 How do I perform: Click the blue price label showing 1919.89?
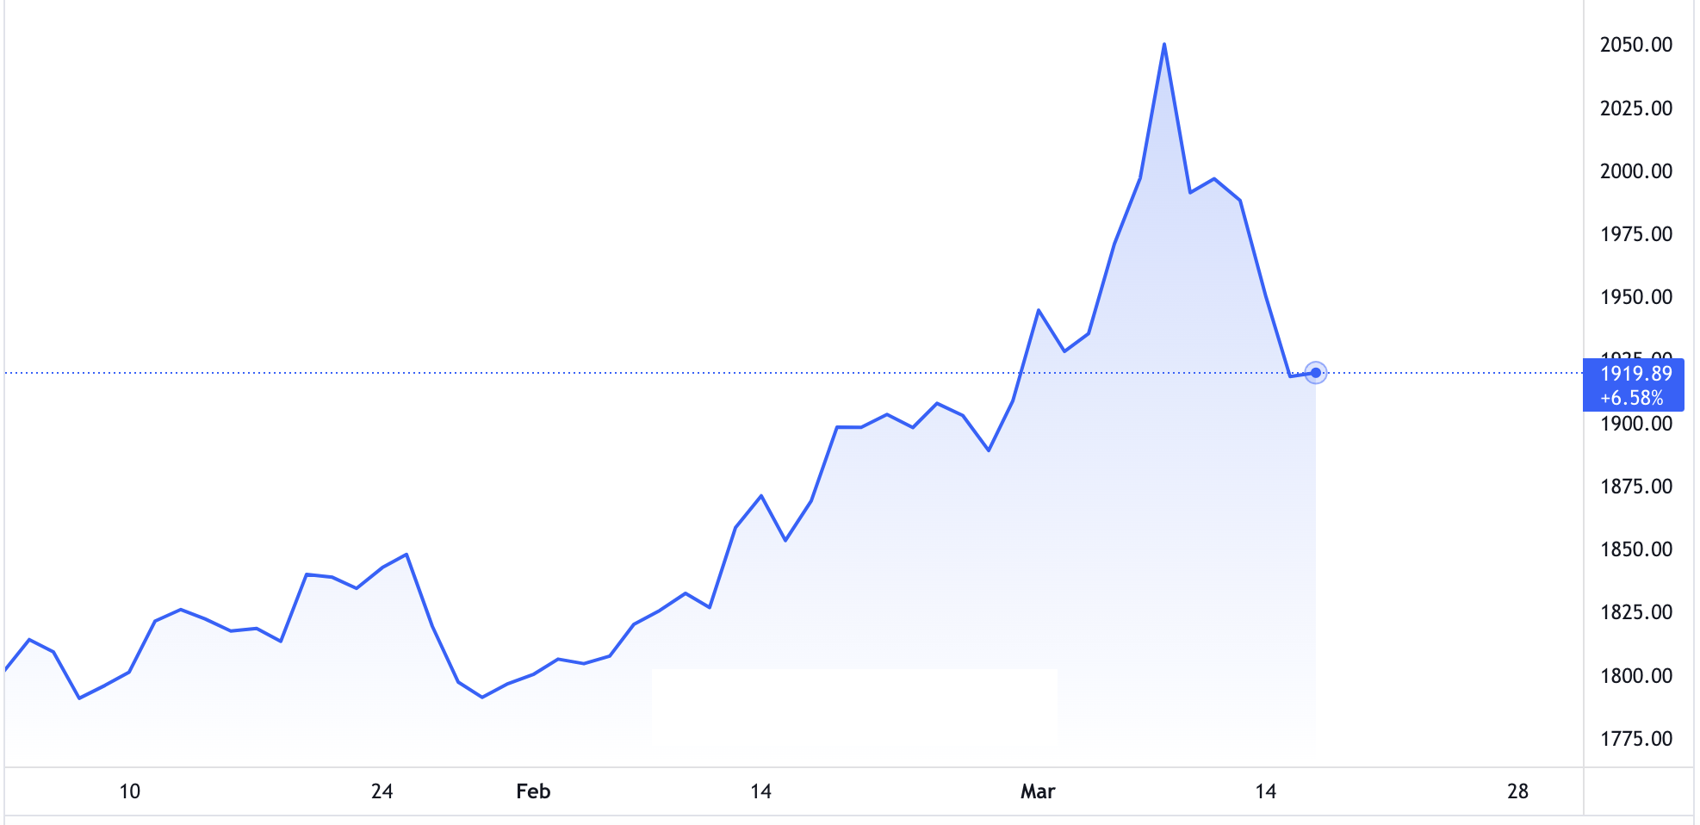1635,374
